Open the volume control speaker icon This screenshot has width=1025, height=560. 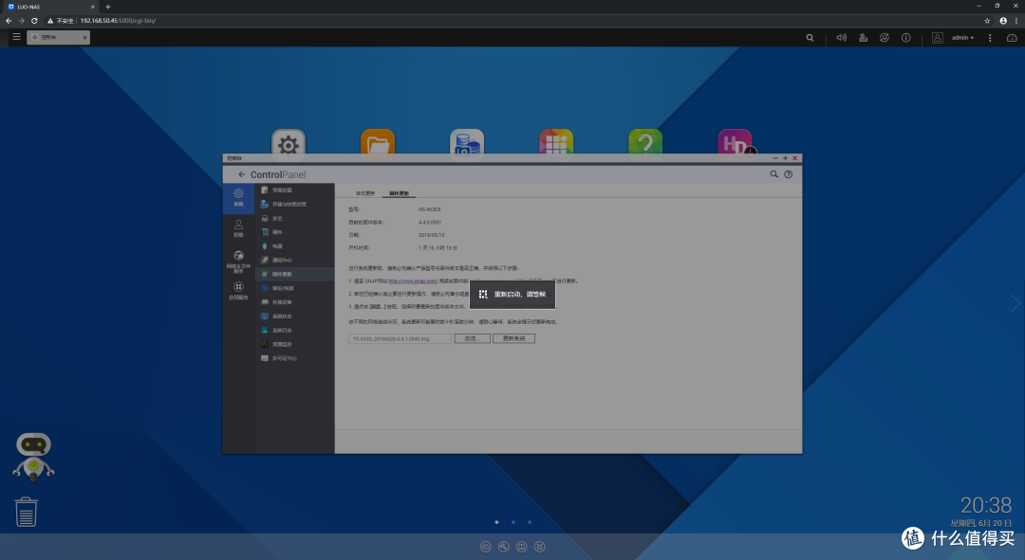(x=841, y=38)
